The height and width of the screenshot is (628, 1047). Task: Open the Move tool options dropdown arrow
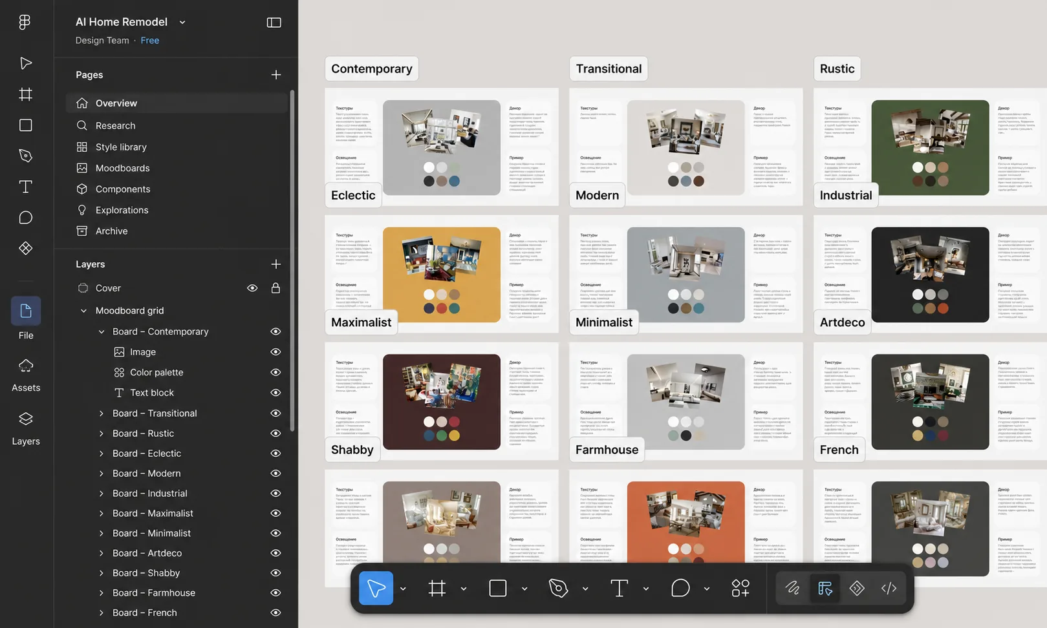pos(403,589)
